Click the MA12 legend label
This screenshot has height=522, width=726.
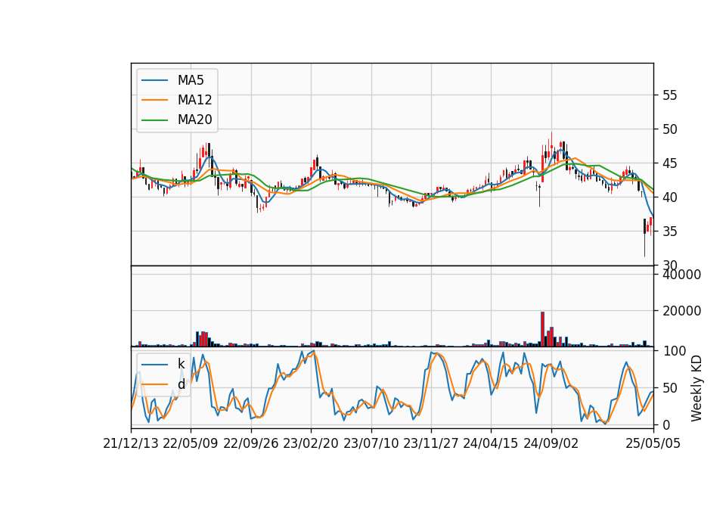pos(194,100)
